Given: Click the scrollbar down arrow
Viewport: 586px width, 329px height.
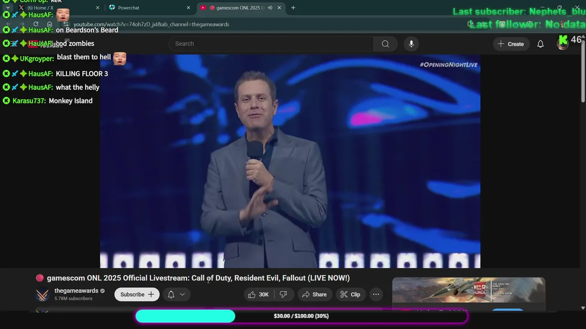Looking at the screenshot, I should pos(583,308).
